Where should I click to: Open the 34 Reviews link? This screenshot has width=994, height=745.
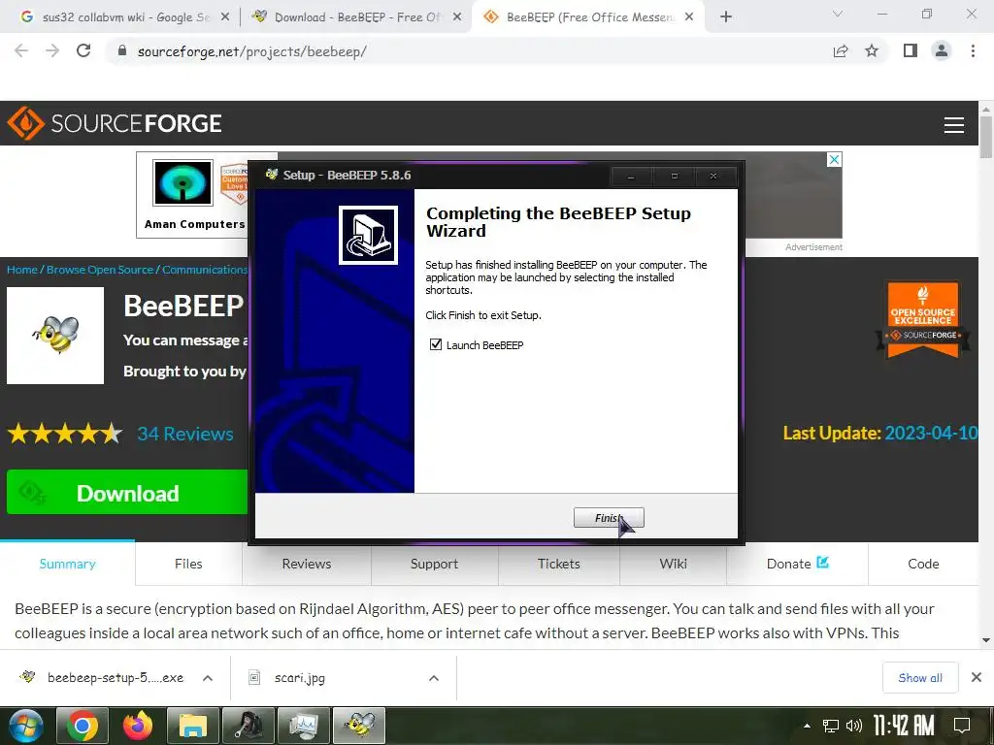pyautogui.click(x=185, y=434)
